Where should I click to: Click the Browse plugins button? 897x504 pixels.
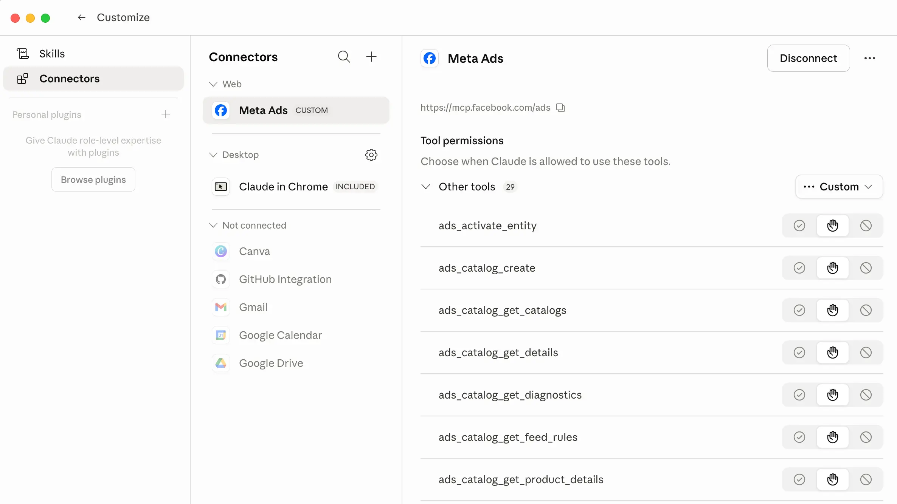(x=93, y=179)
